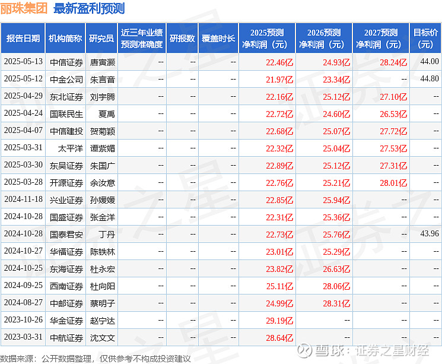442x364 pixels.
Task: Click the 27.10亿 forecast value
Action: click(x=393, y=97)
